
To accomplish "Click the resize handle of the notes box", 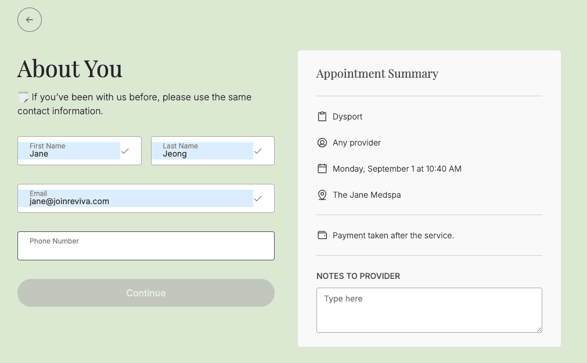I will pos(539,329).
